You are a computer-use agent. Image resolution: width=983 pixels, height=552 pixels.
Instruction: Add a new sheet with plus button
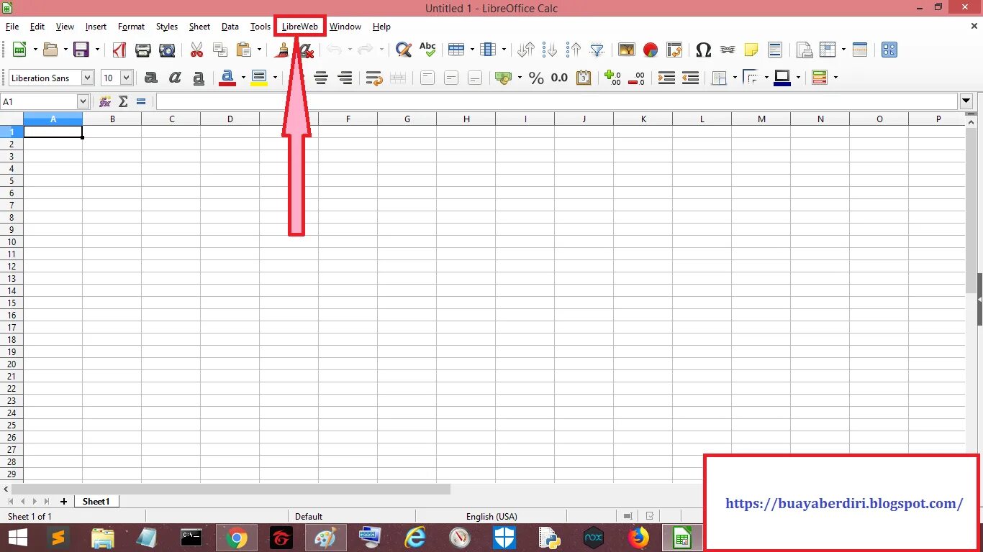click(x=63, y=502)
